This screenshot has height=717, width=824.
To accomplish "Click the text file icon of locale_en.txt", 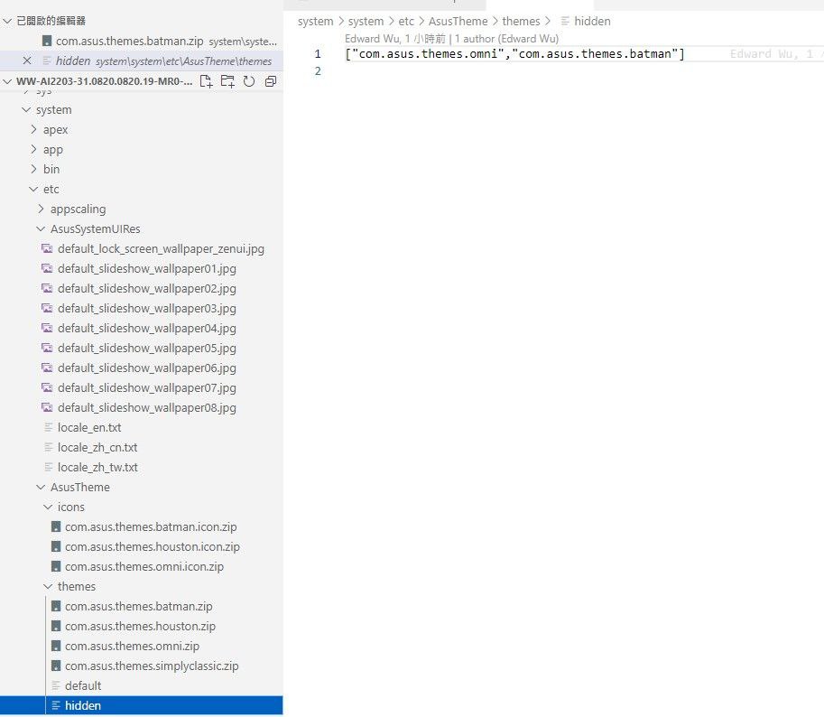I will coord(49,427).
